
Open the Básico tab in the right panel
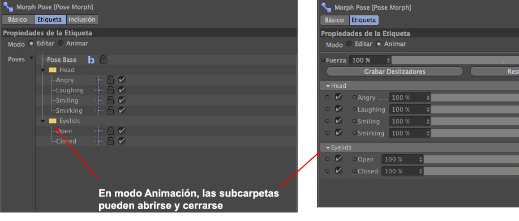(x=334, y=20)
